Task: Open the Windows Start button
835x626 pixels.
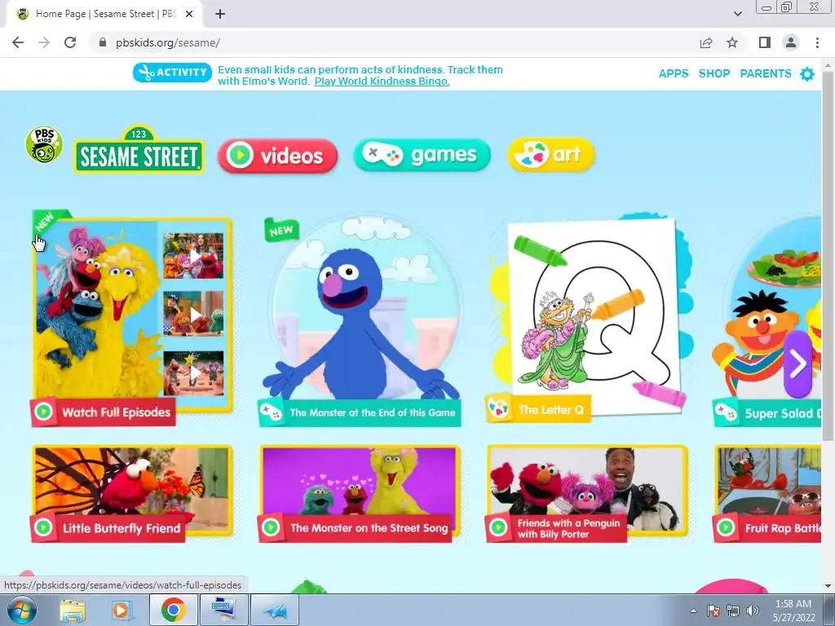Action: [x=20, y=610]
